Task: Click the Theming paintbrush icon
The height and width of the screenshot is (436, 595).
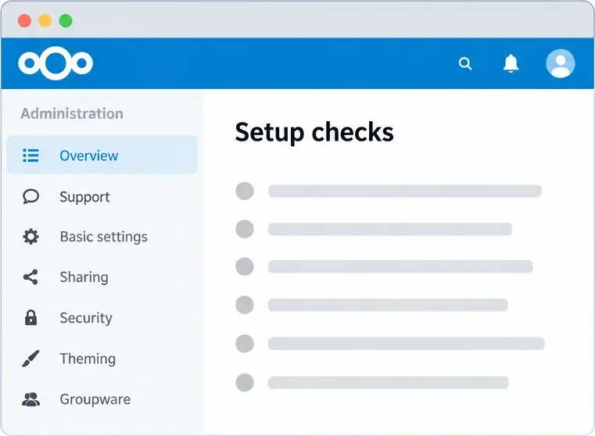Action: tap(30, 359)
